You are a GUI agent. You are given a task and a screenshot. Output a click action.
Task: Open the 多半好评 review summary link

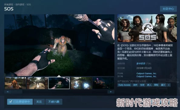pyautogui.click(x=141, y=64)
